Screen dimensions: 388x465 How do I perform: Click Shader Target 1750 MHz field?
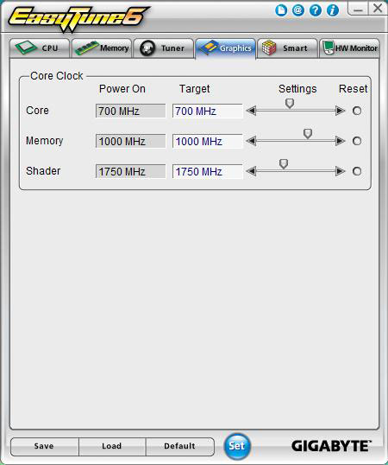click(207, 171)
